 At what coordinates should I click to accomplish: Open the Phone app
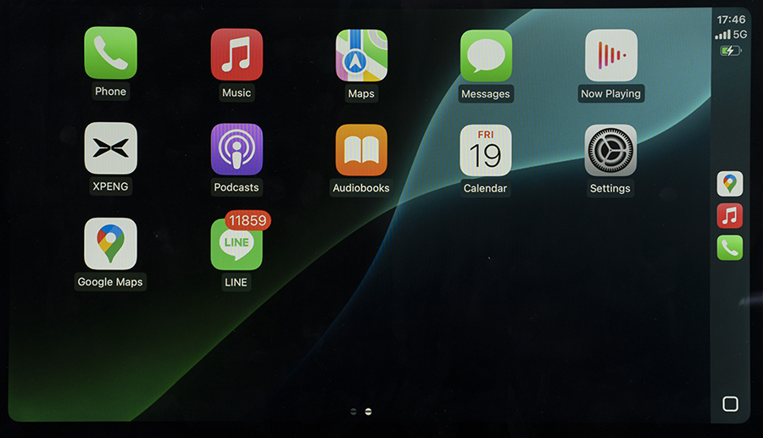pos(110,53)
